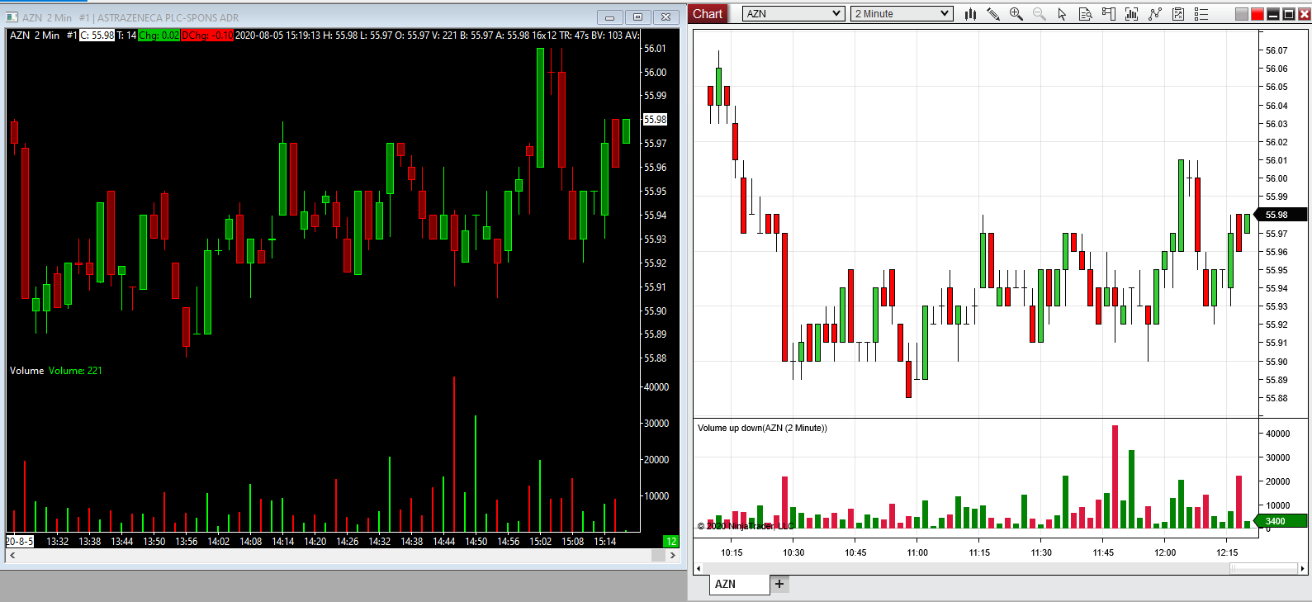Select the drawing tools pencil icon
Viewport: 1312px width, 602px height.
pos(993,14)
